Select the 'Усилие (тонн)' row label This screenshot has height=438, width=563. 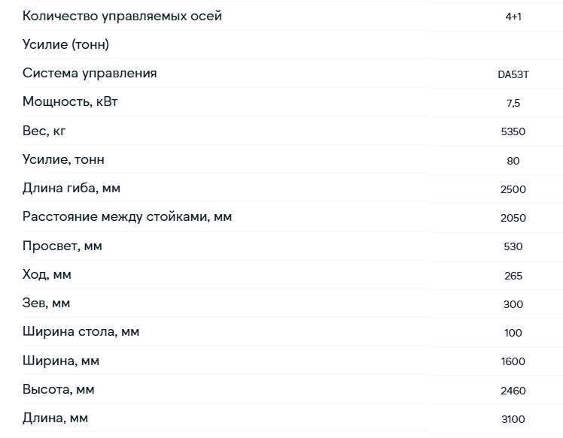65,45
